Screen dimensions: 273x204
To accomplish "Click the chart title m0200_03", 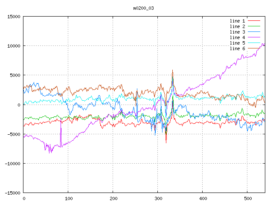I will click(144, 8).
